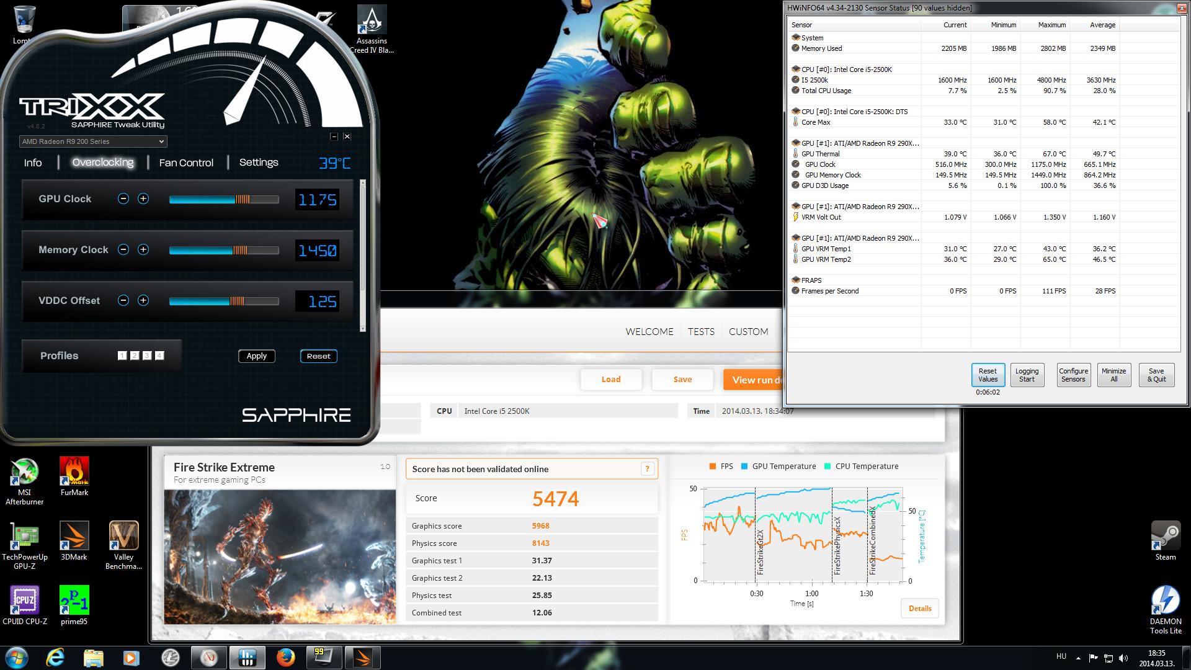This screenshot has width=1191, height=670.
Task: Select profile slot 4 in TRIXX
Action: click(159, 355)
